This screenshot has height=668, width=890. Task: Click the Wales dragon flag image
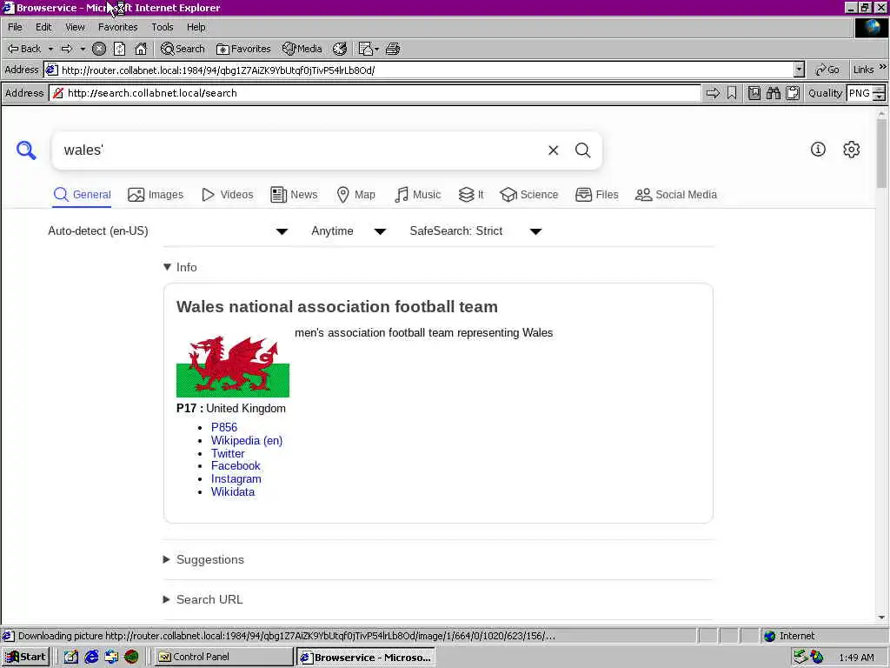click(233, 366)
